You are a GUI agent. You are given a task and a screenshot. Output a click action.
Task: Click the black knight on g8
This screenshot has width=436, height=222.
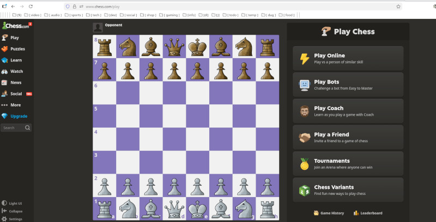[244, 46]
